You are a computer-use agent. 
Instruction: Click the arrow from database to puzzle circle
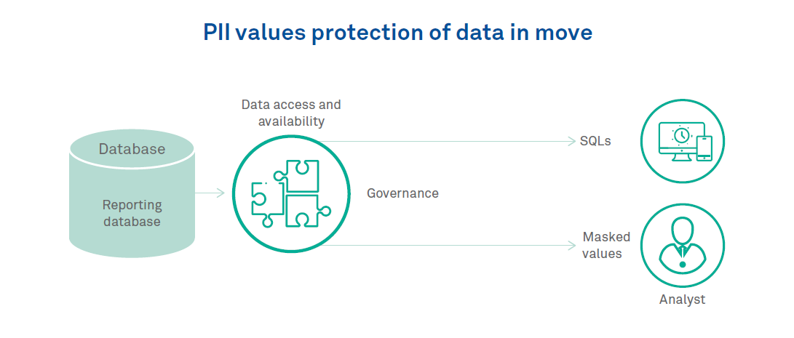click(211, 193)
